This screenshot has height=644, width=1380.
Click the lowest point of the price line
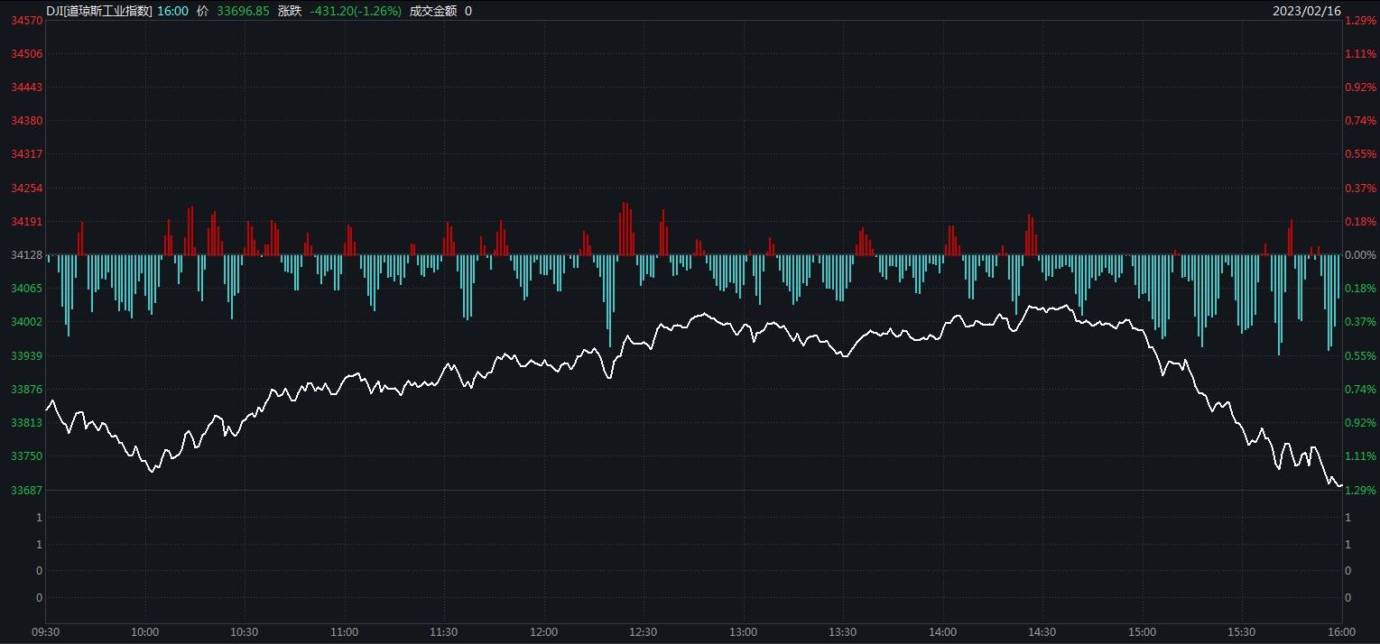click(x=1341, y=484)
